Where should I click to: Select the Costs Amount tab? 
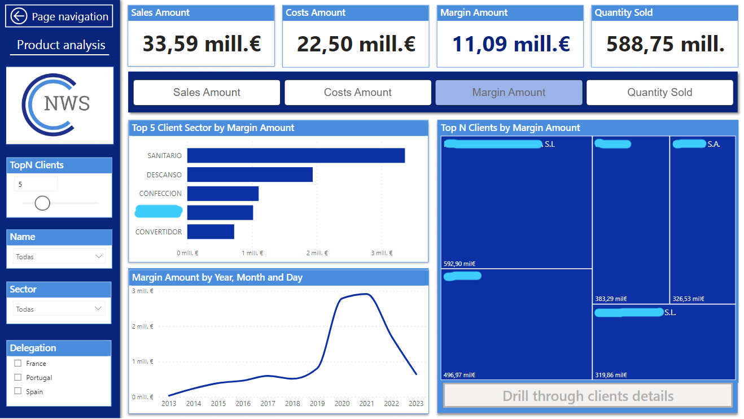(357, 93)
